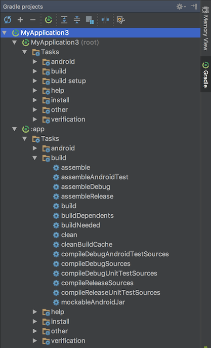
Task: Click folder icon of build setup
Action: tap(47, 81)
